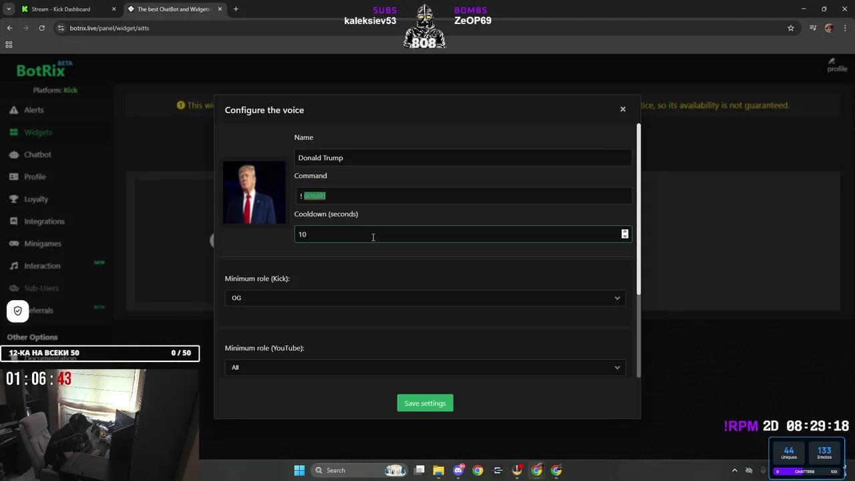Screen dimensions: 855x481
Task: Open the Chrome profile avatar
Action: coord(830,28)
